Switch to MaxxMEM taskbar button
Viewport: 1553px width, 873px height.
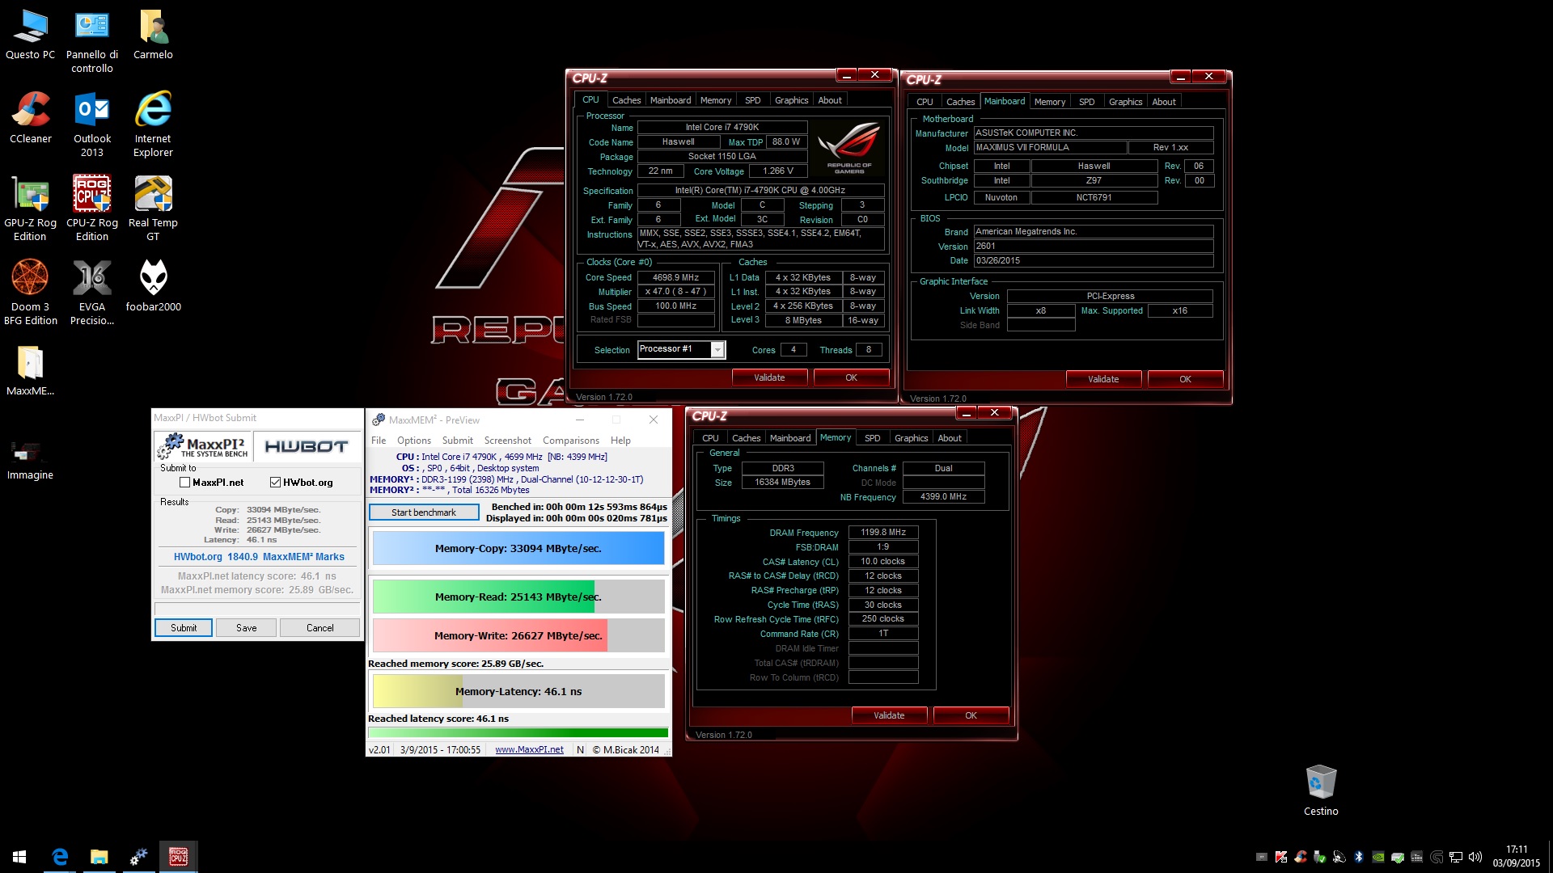138,857
